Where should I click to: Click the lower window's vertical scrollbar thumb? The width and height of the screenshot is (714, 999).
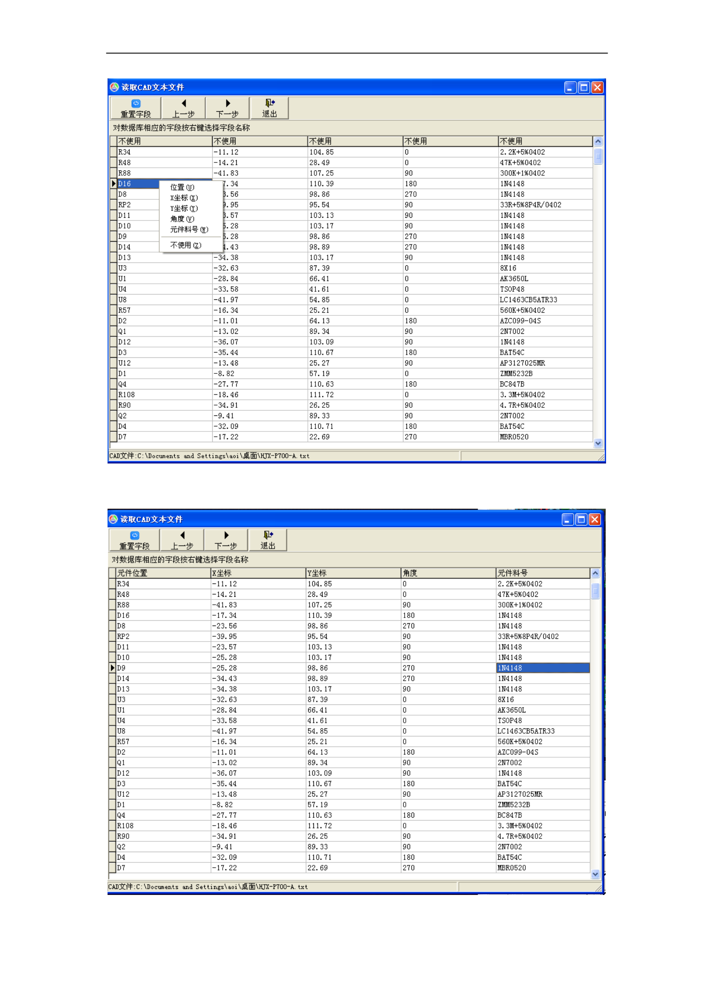[595, 591]
